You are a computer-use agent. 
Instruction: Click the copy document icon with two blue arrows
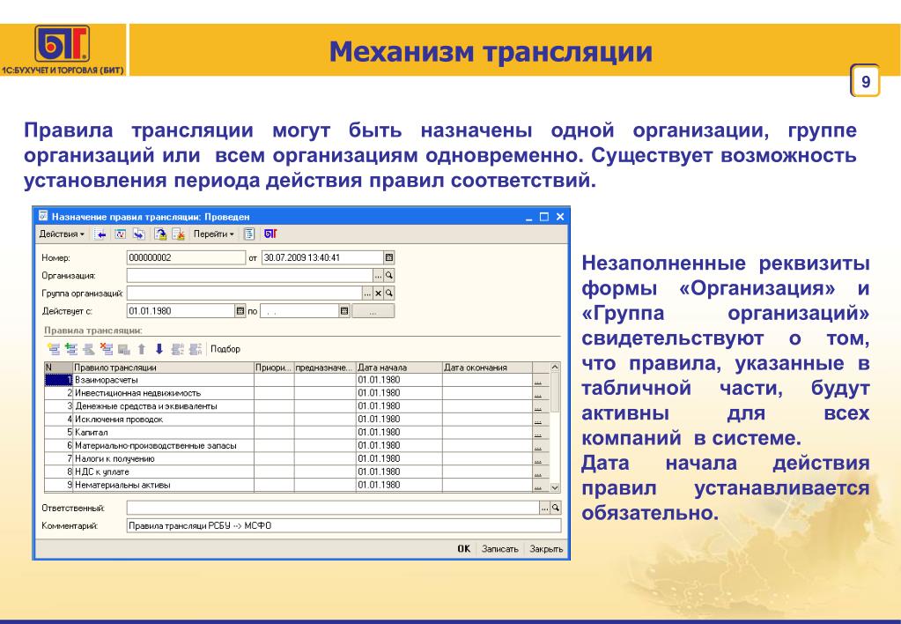pyautogui.click(x=139, y=234)
